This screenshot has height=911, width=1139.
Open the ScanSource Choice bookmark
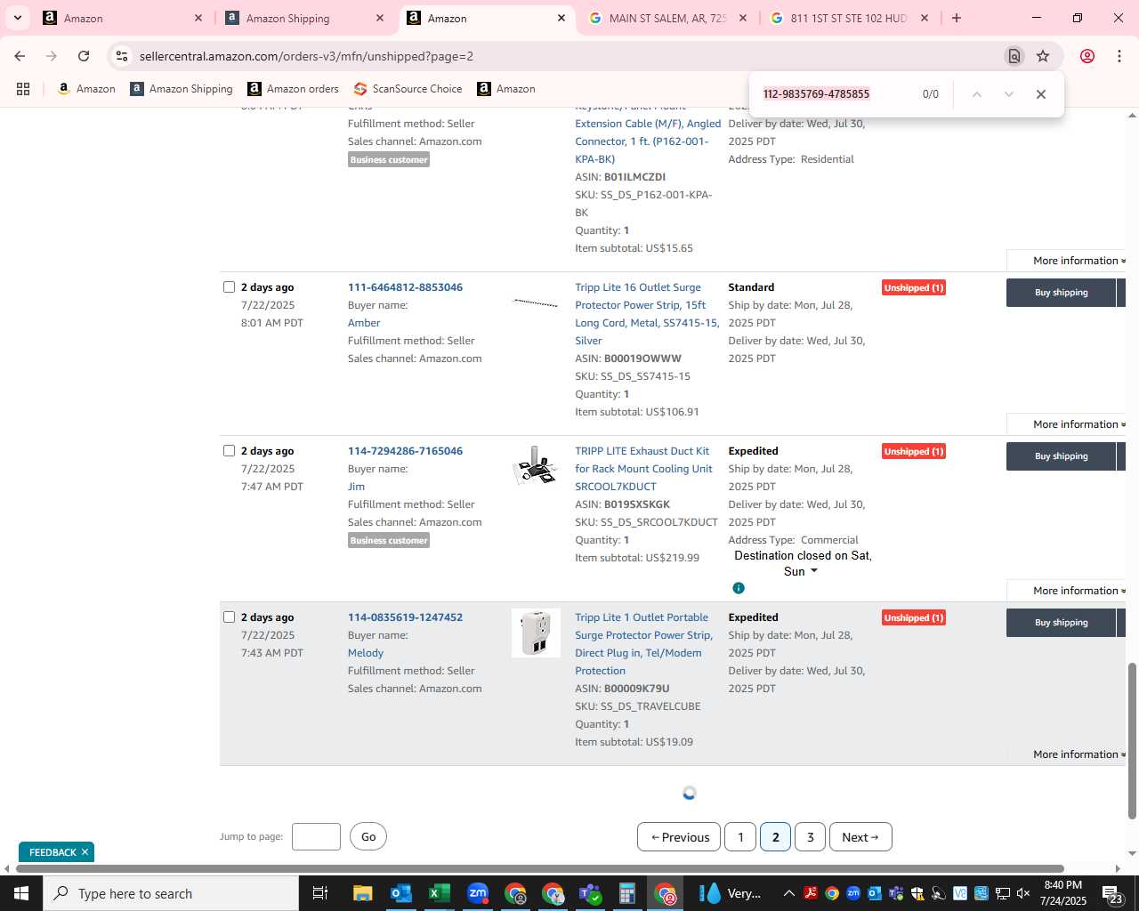tap(408, 89)
